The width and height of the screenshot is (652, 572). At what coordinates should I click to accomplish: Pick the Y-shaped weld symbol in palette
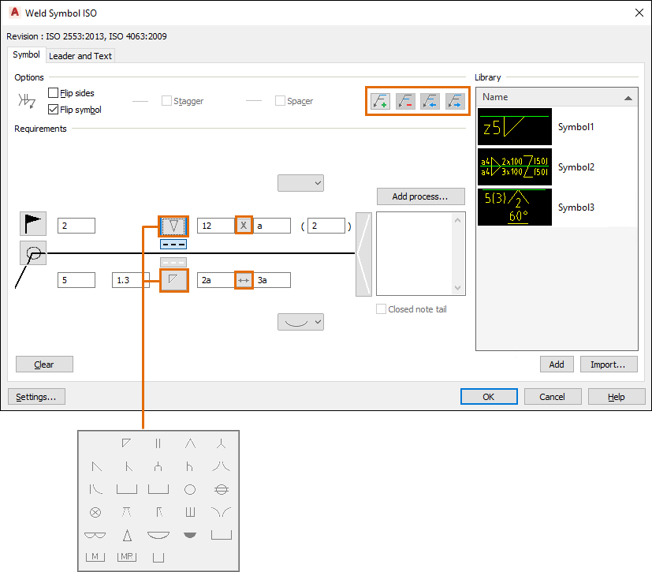pyautogui.click(x=222, y=443)
